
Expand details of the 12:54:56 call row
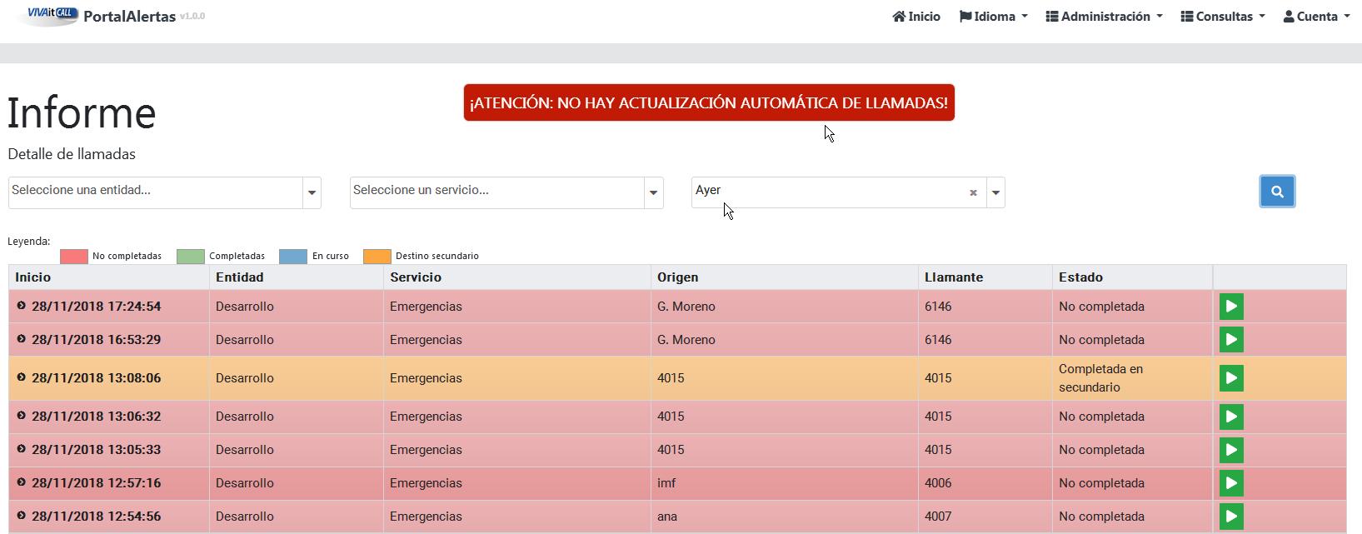pyautogui.click(x=22, y=516)
